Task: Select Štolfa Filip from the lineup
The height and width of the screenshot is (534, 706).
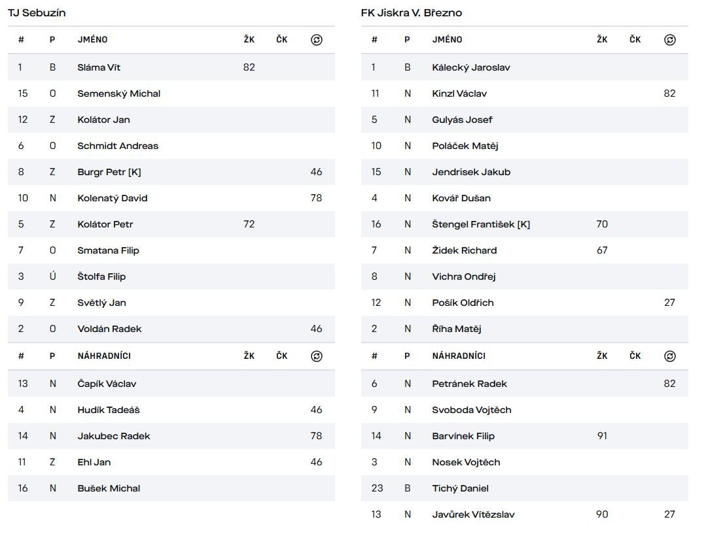Action: click(101, 276)
